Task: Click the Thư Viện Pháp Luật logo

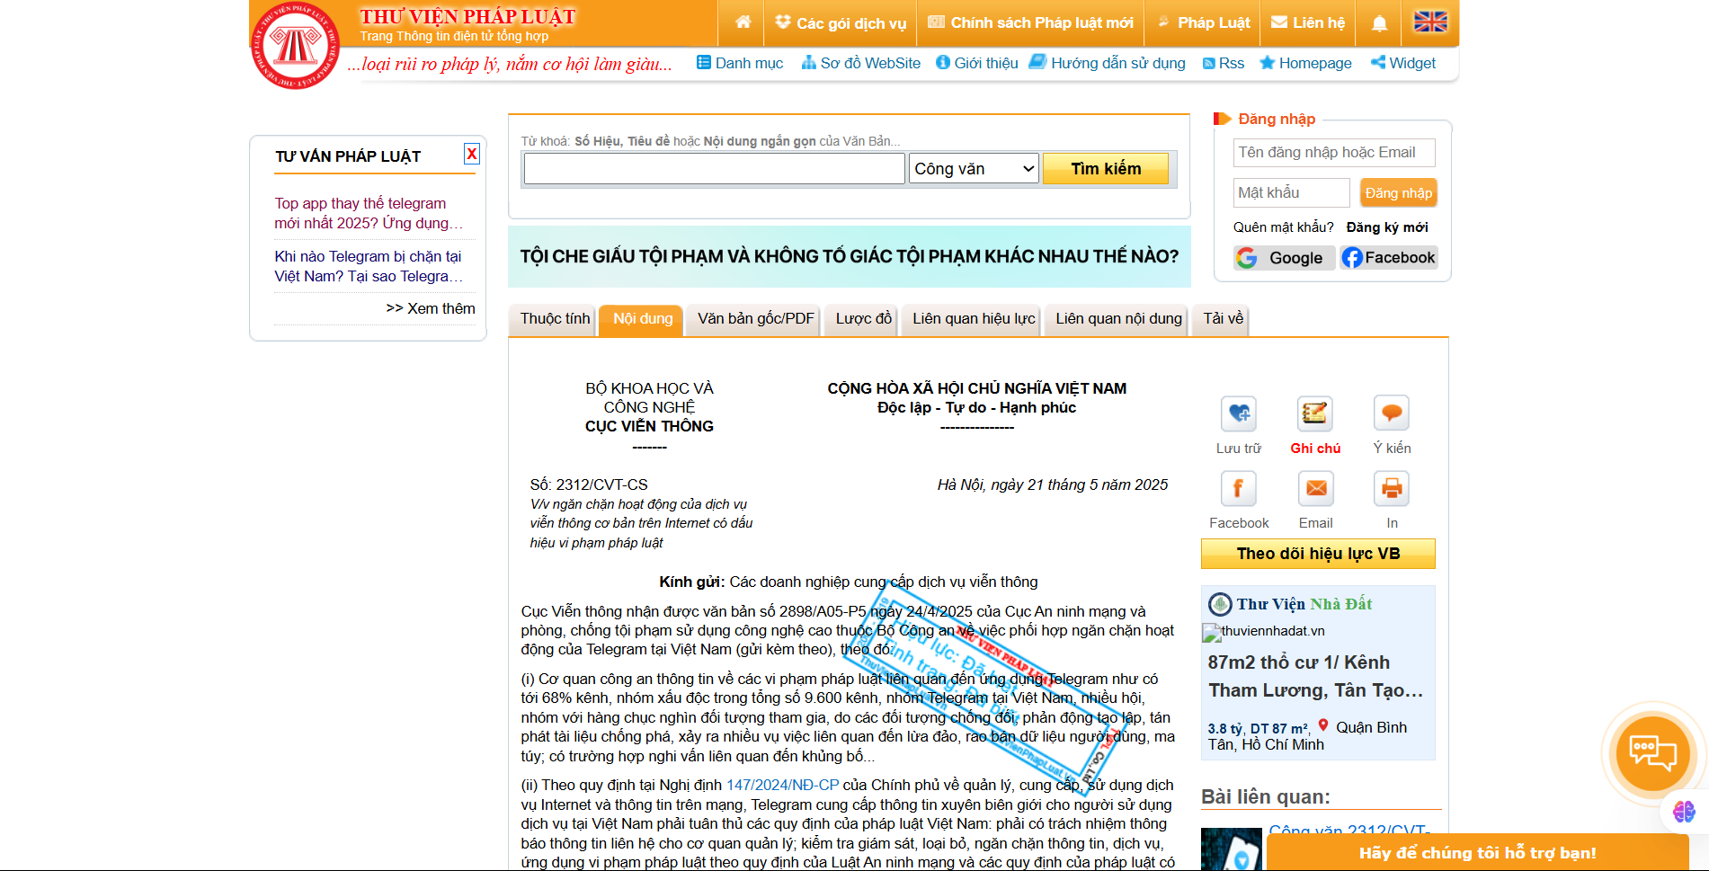Action: point(296,45)
